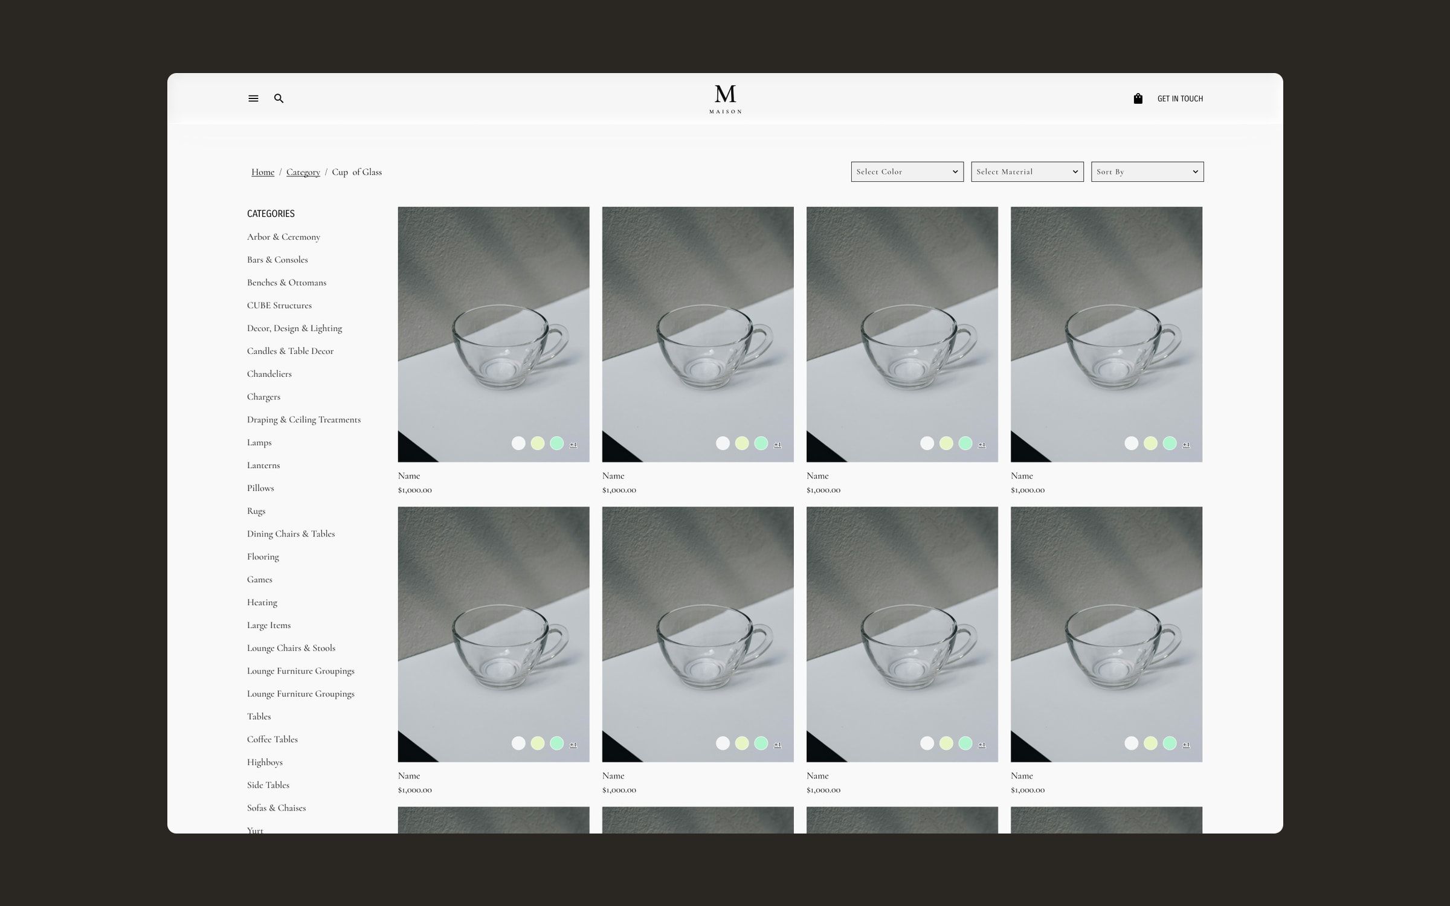The image size is (1450, 906).
Task: Click the search magnifier icon
Action: tap(279, 98)
